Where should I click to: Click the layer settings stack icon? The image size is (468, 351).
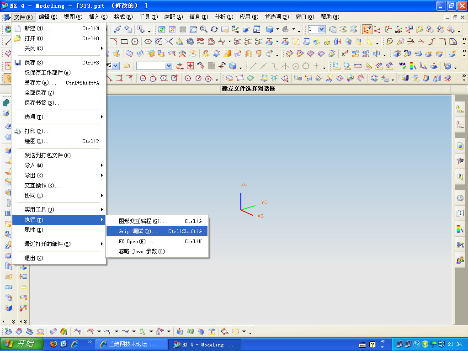[333, 29]
